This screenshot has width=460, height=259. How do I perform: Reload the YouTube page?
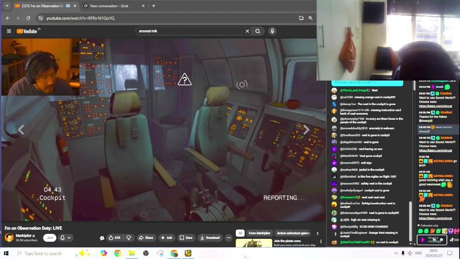28,18
